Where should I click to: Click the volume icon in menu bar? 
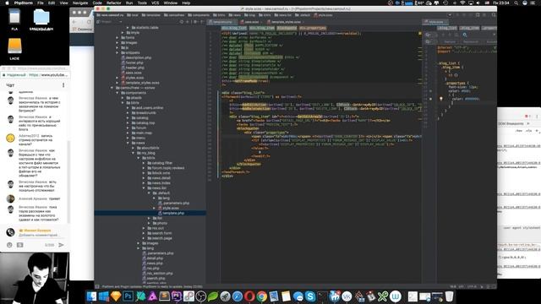(478, 3)
